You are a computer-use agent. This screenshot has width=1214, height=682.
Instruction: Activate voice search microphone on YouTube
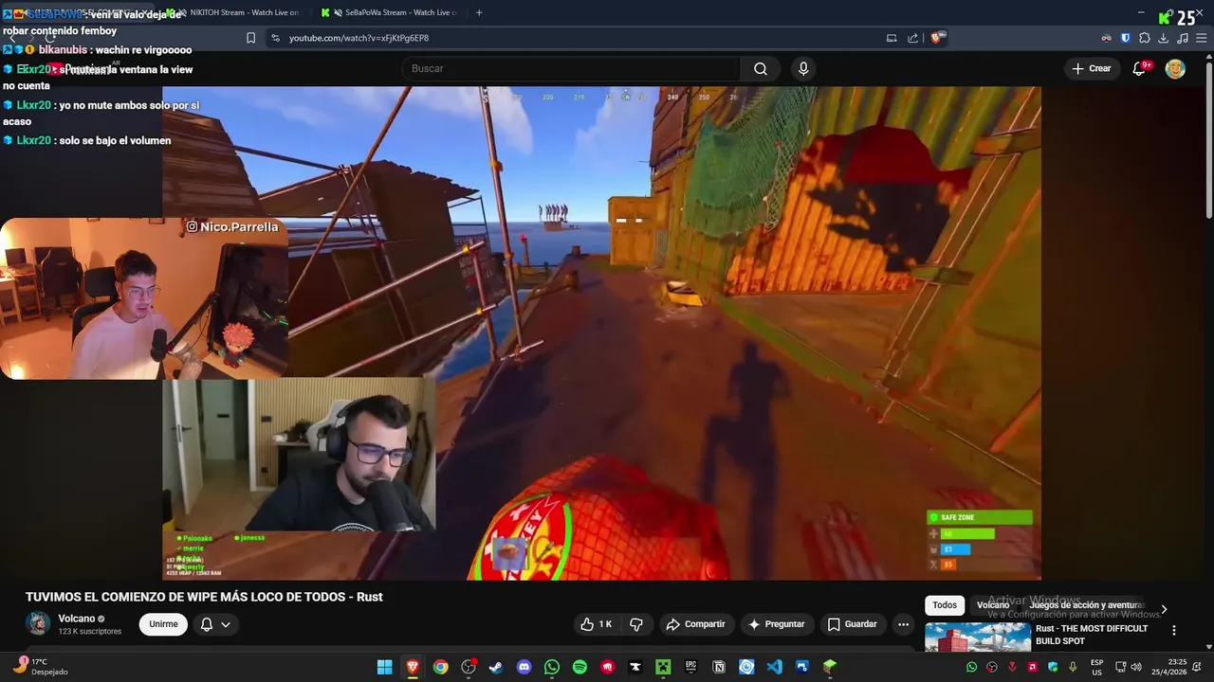click(x=803, y=68)
